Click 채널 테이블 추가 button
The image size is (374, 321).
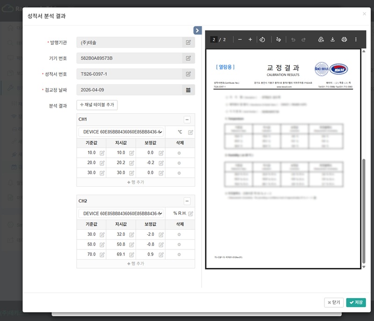97,105
